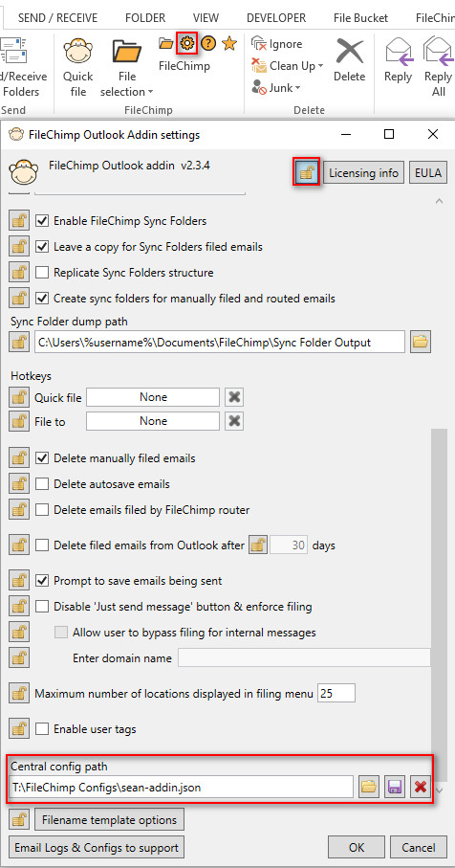Click the Quick file monkey icon

[x=78, y=51]
